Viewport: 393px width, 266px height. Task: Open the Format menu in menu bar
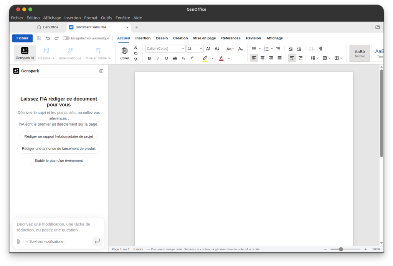click(x=91, y=18)
